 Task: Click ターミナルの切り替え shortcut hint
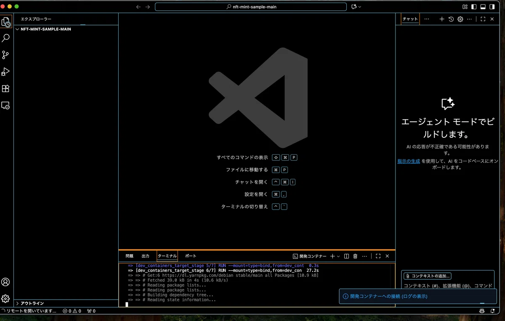245,206
